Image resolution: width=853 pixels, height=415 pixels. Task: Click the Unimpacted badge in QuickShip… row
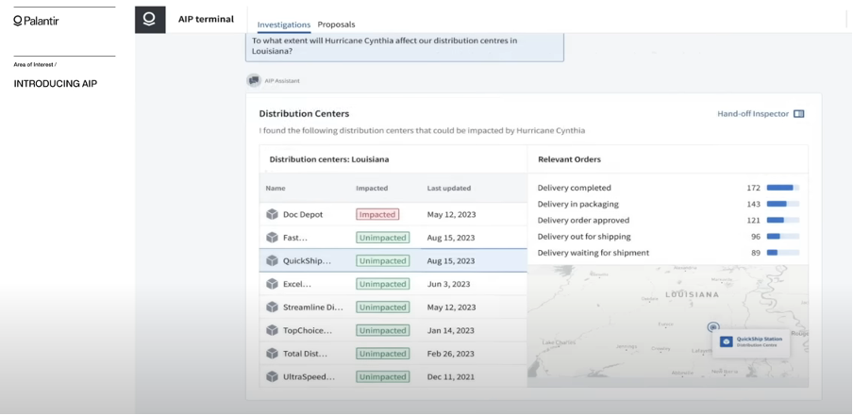point(383,261)
